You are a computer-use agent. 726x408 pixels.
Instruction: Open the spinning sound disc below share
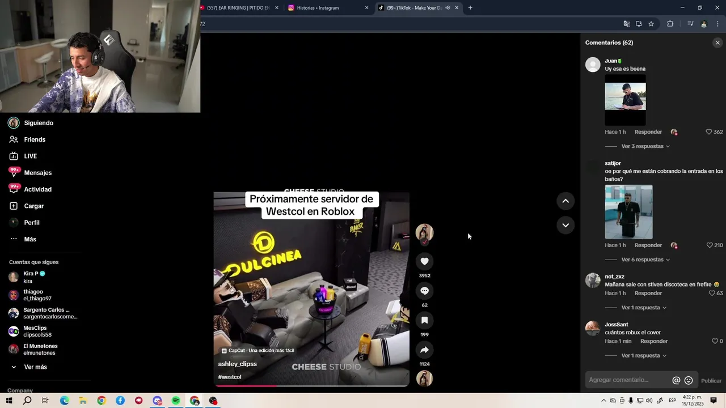point(424,379)
